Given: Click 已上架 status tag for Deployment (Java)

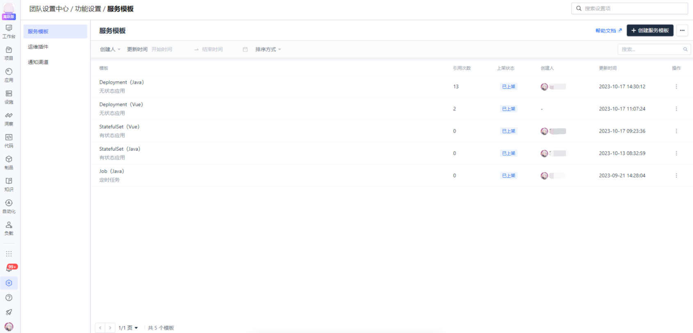Looking at the screenshot, I should click(x=509, y=86).
